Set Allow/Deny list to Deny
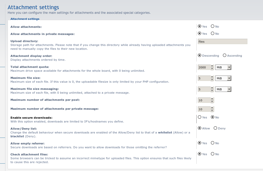The height and width of the screenshot is (171, 263). coord(215,128)
